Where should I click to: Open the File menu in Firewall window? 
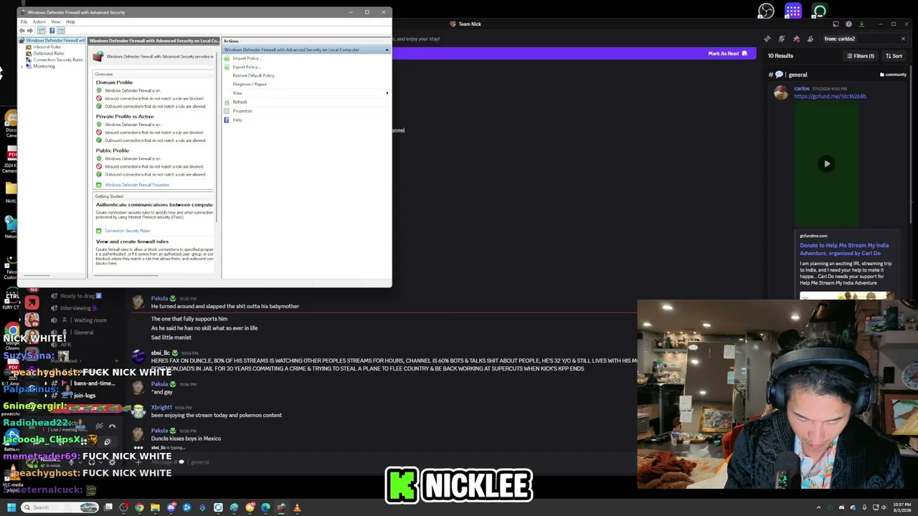[24, 21]
